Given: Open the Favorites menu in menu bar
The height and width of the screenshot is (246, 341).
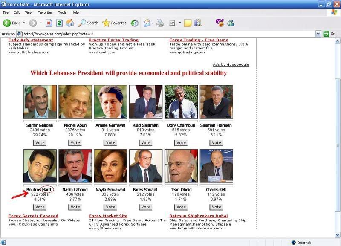Looking at the screenshot, I should click(45, 12).
